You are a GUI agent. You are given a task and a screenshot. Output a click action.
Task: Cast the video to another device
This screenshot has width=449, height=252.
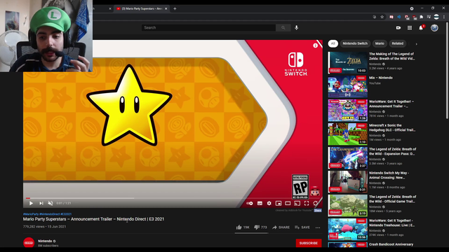297,203
